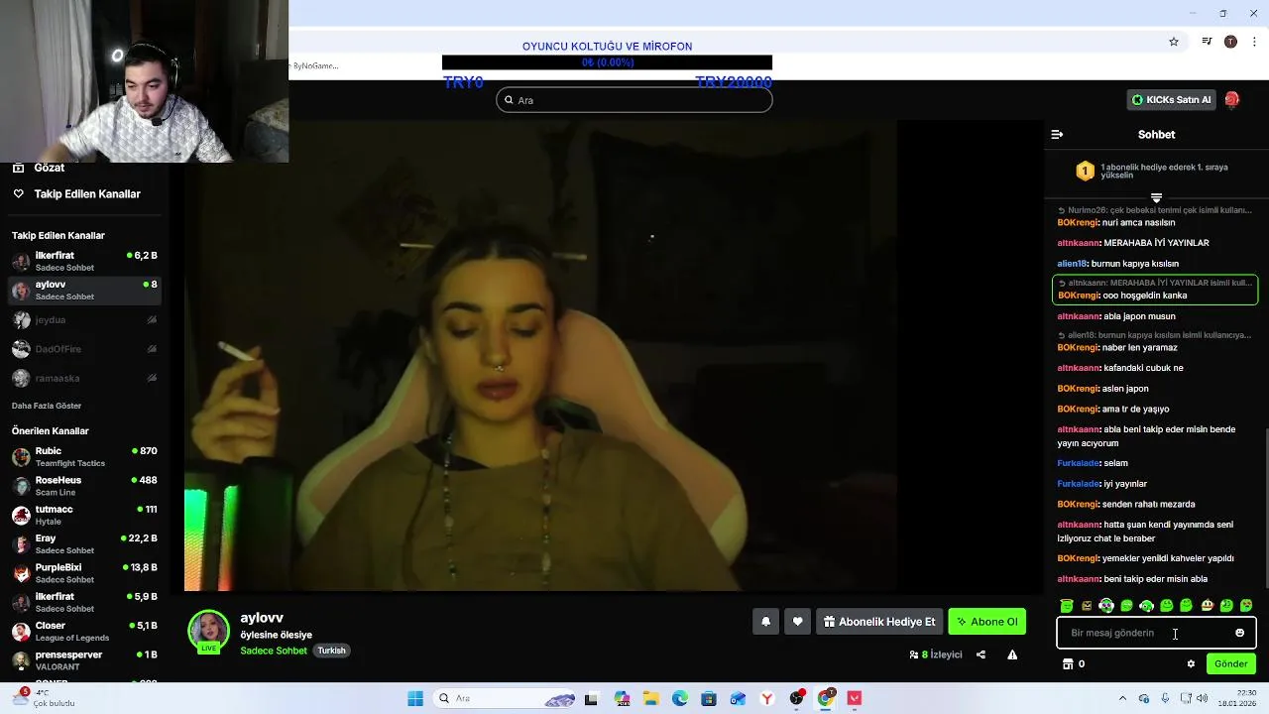Select the last green crying emote

click(x=1246, y=605)
